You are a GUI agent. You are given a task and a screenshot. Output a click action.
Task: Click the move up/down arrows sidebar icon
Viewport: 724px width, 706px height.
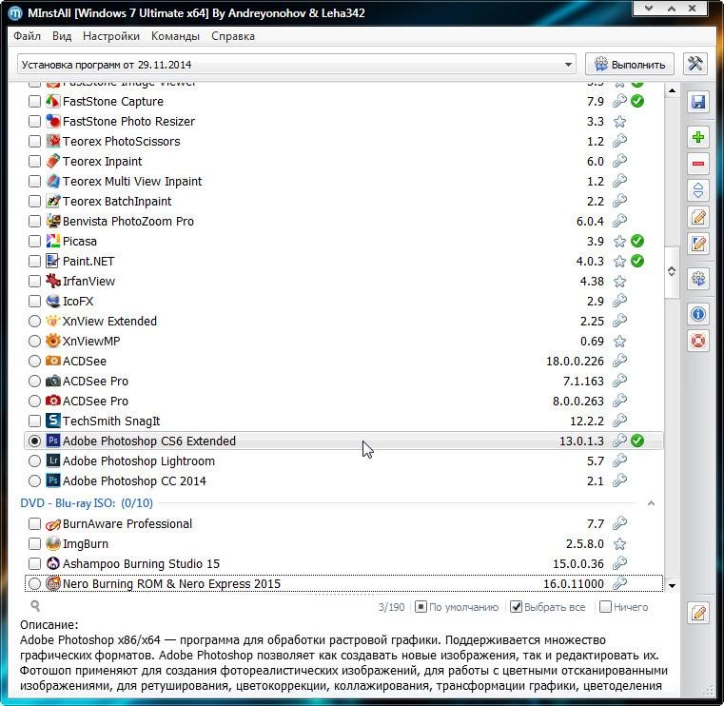697,190
